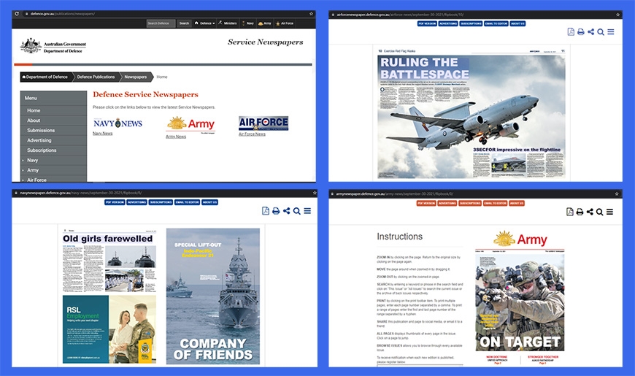This screenshot has height=376, width=635.
Task: Search magnifier icon in Navy flipbook
Action: [297, 211]
